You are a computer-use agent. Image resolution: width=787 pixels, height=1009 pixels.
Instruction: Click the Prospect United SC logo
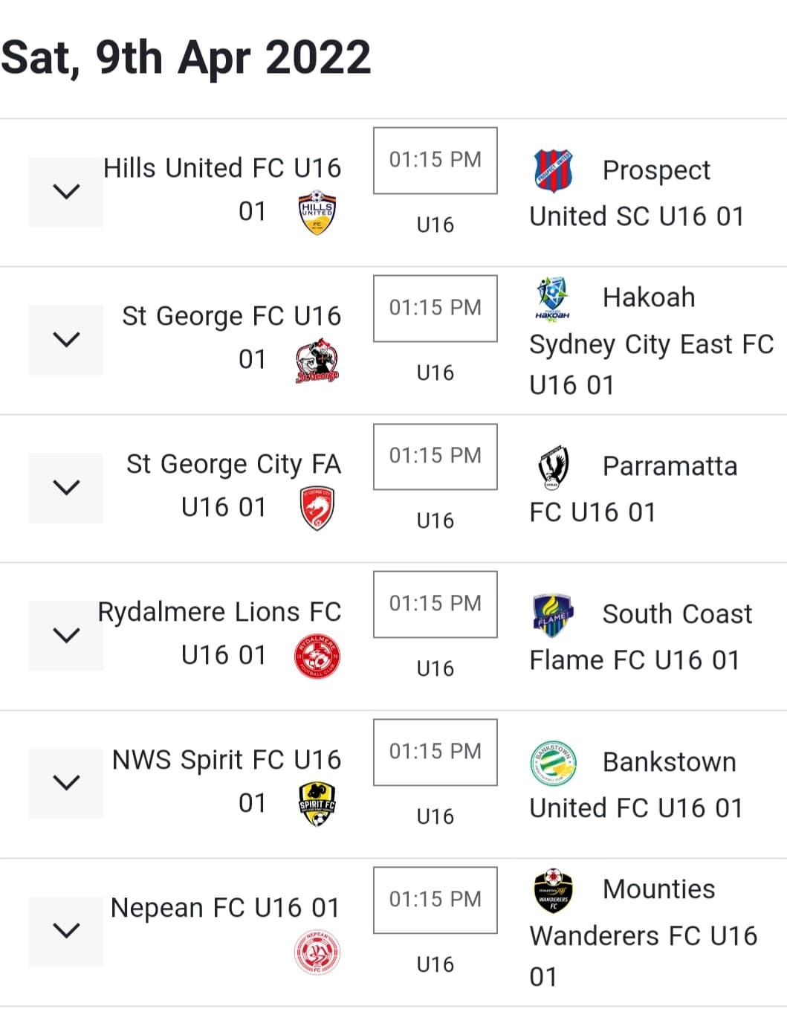555,170
